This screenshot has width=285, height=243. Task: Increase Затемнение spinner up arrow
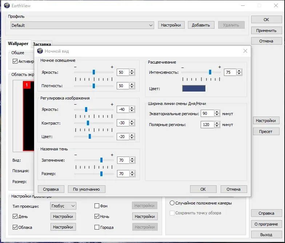(x=132, y=158)
